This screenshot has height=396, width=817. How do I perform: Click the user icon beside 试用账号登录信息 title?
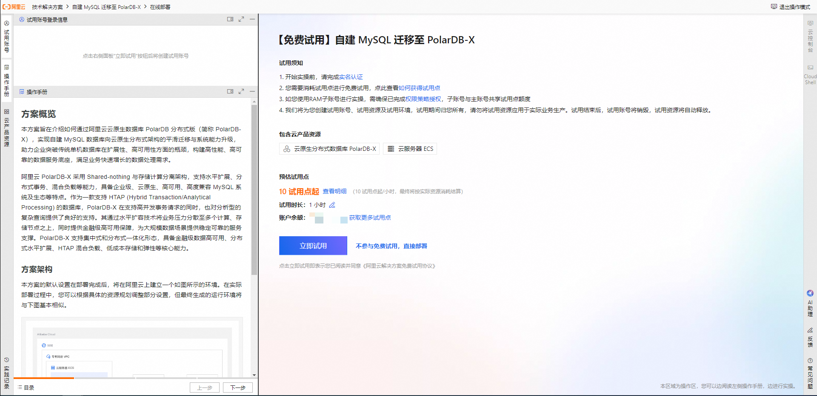22,20
